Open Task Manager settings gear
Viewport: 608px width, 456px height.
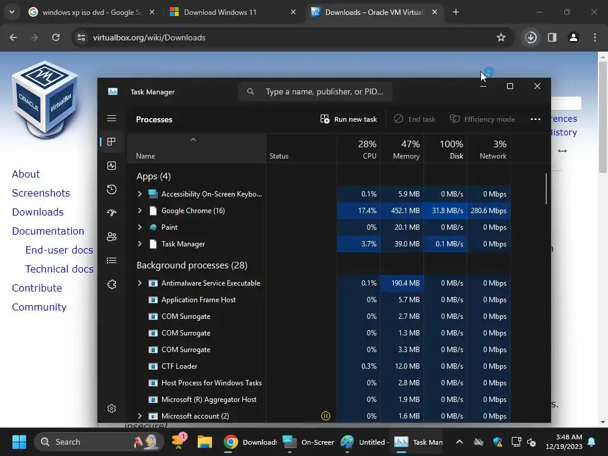tap(112, 408)
